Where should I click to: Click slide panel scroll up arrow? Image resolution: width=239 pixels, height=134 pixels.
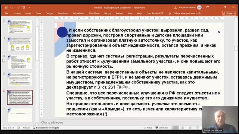point(37,18)
